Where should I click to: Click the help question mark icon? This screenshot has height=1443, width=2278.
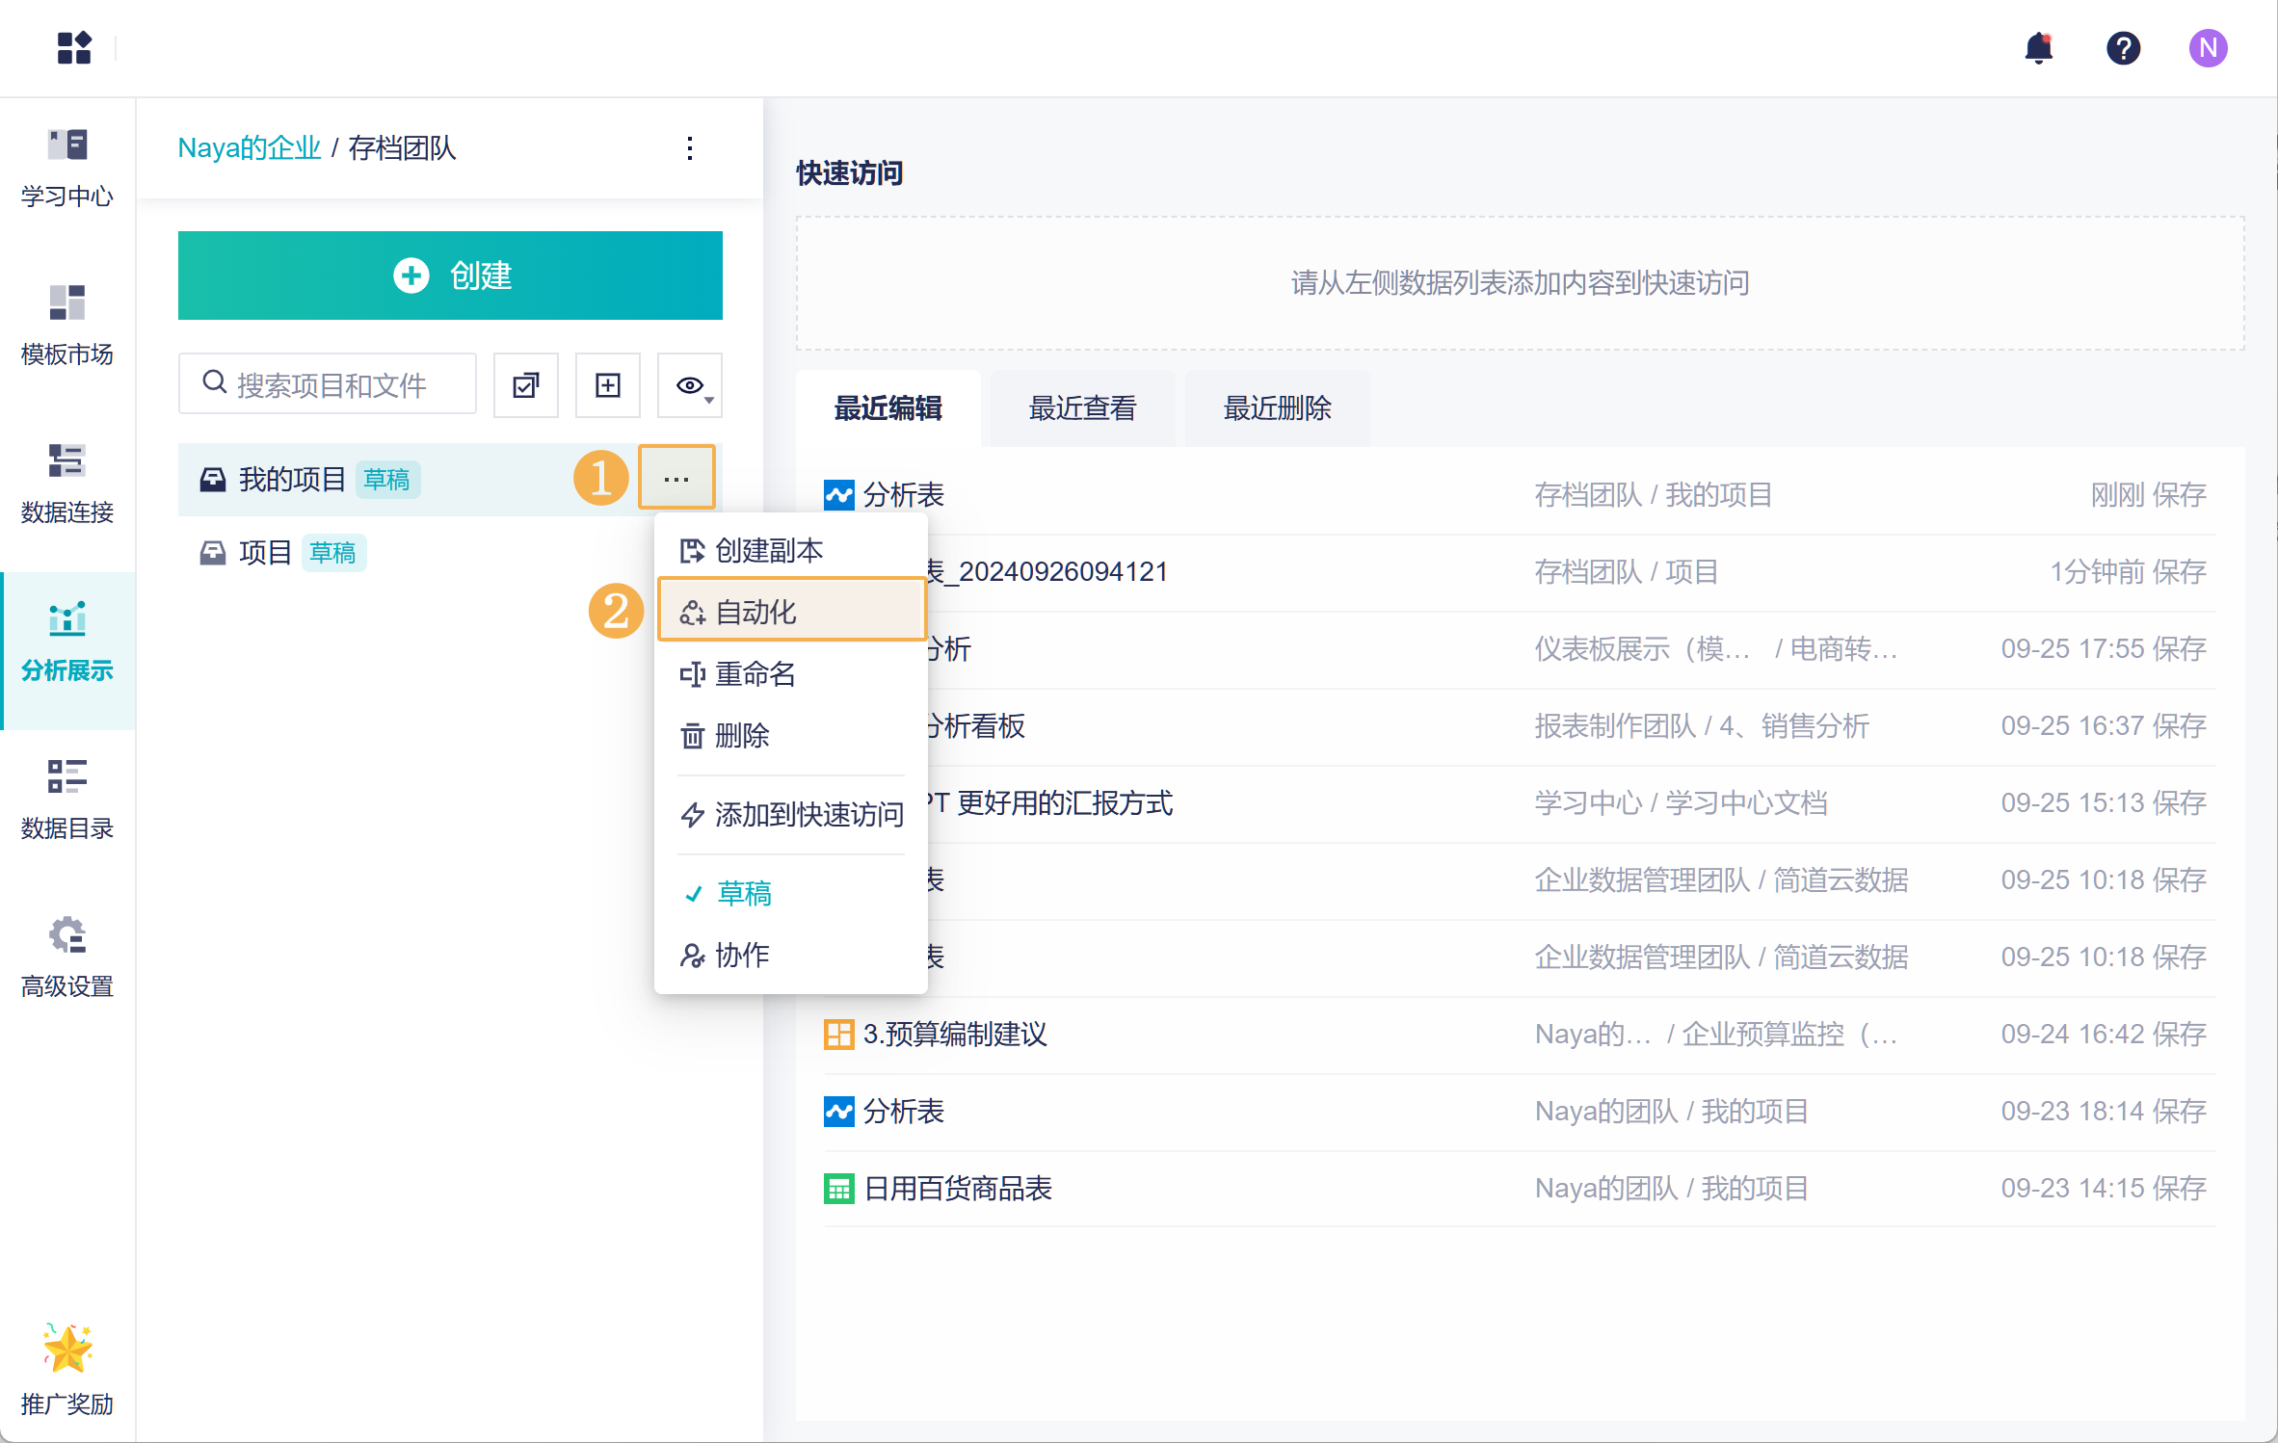point(2123,48)
